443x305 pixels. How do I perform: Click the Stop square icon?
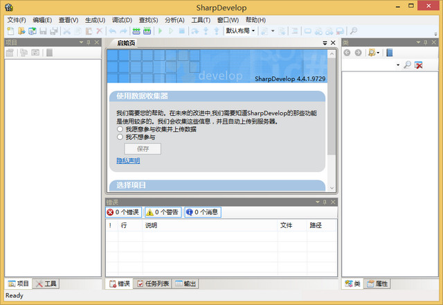pos(182,31)
